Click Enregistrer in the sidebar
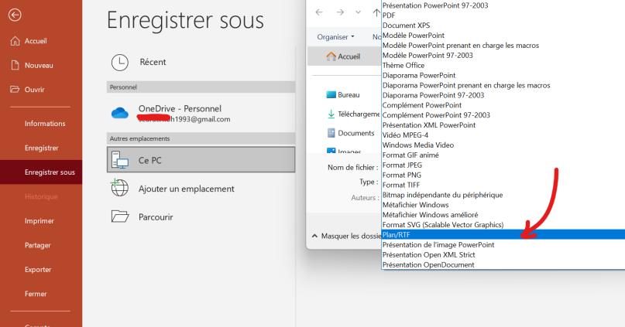625x327 pixels. (42, 148)
